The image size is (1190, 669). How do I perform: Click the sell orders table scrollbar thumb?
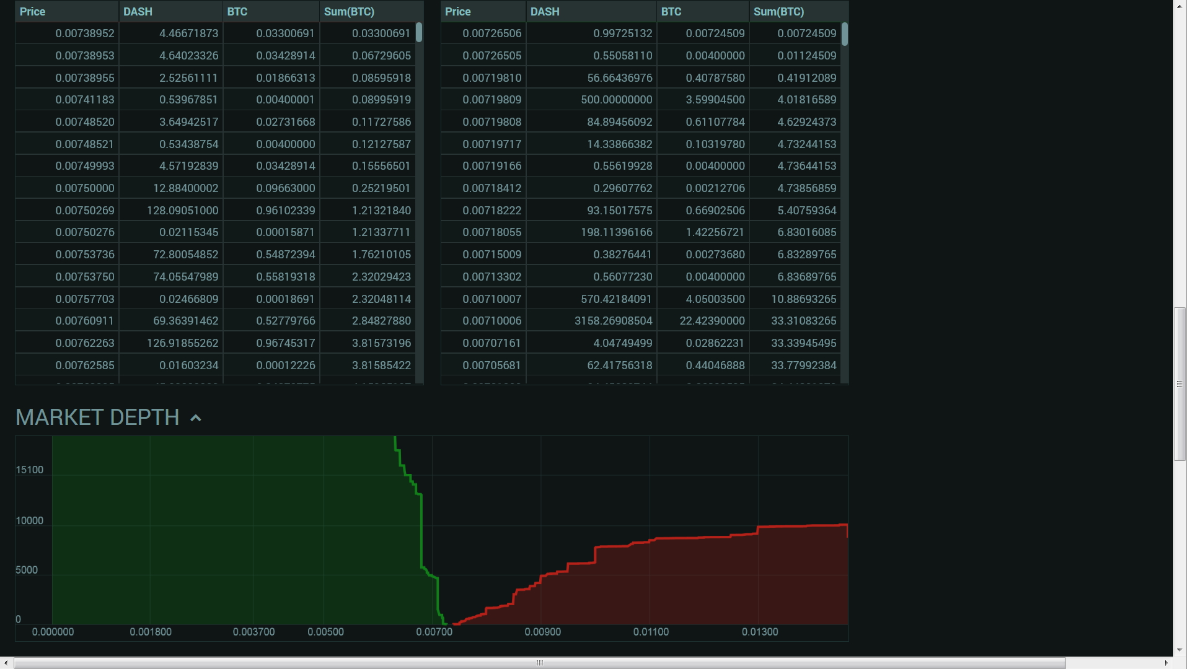(x=419, y=32)
